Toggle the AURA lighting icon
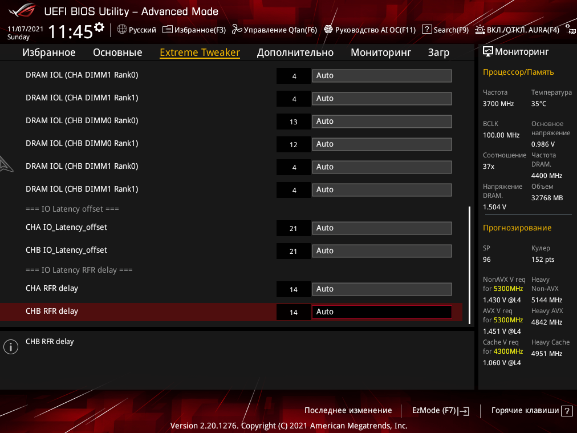 coord(480,30)
